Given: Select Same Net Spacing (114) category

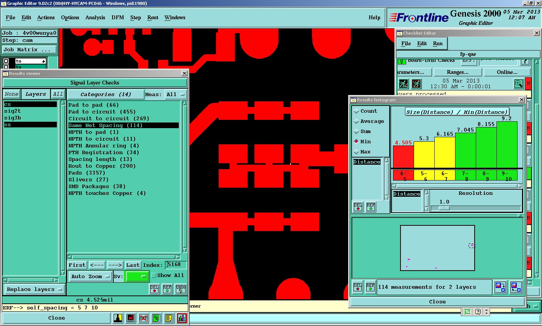Looking at the screenshot, I should click(123, 126).
